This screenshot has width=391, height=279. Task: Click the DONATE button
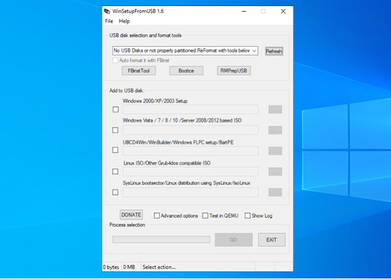click(131, 215)
